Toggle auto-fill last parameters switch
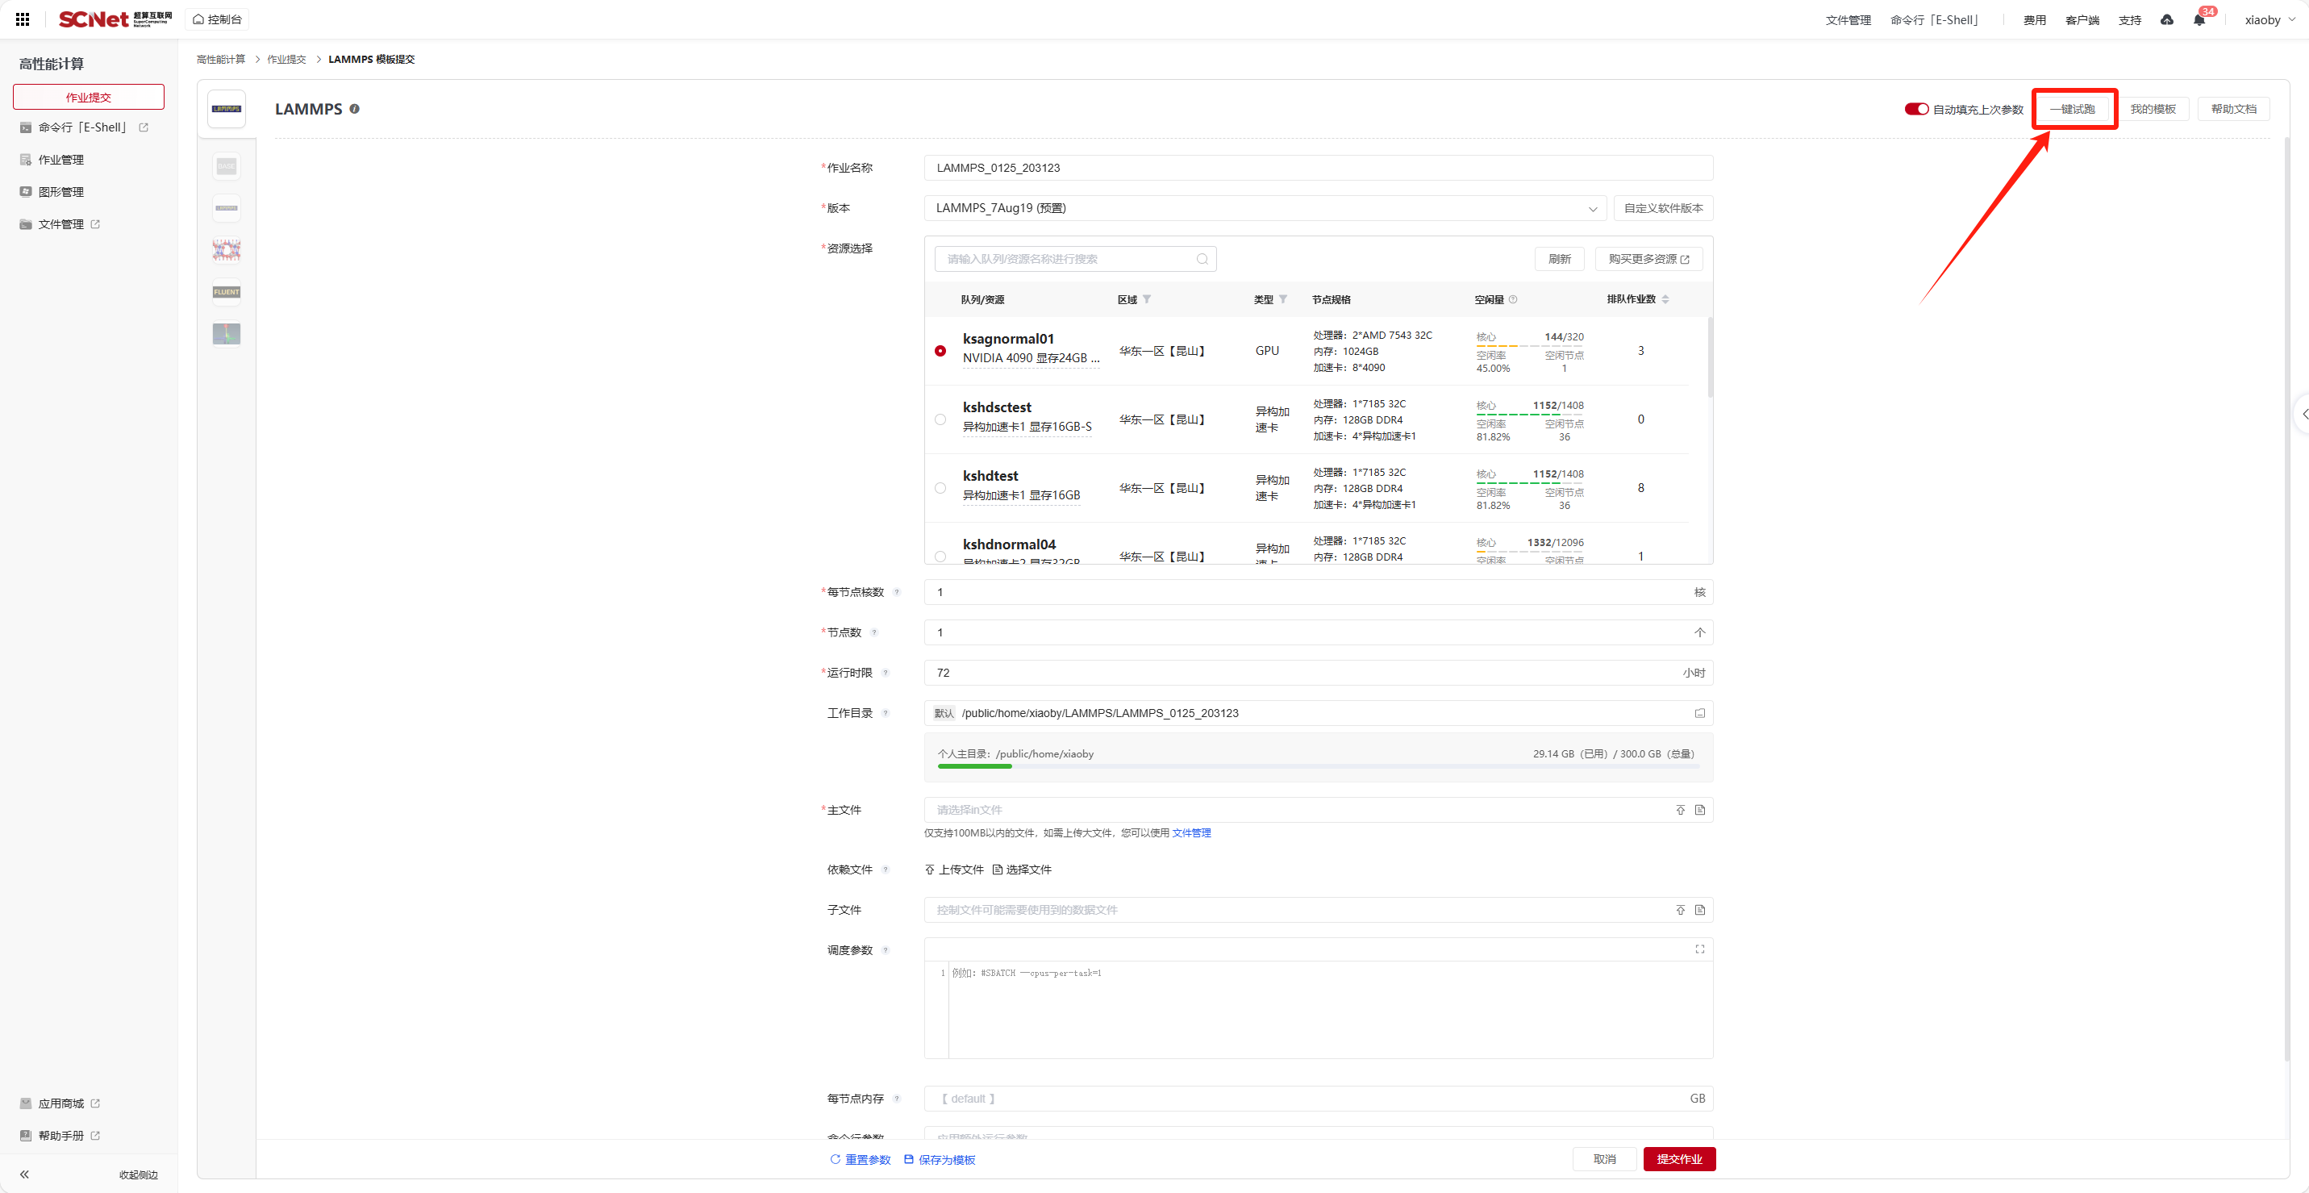The image size is (2309, 1193). [1915, 110]
